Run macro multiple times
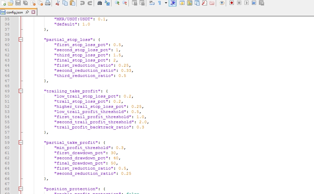 [x=254, y=3]
